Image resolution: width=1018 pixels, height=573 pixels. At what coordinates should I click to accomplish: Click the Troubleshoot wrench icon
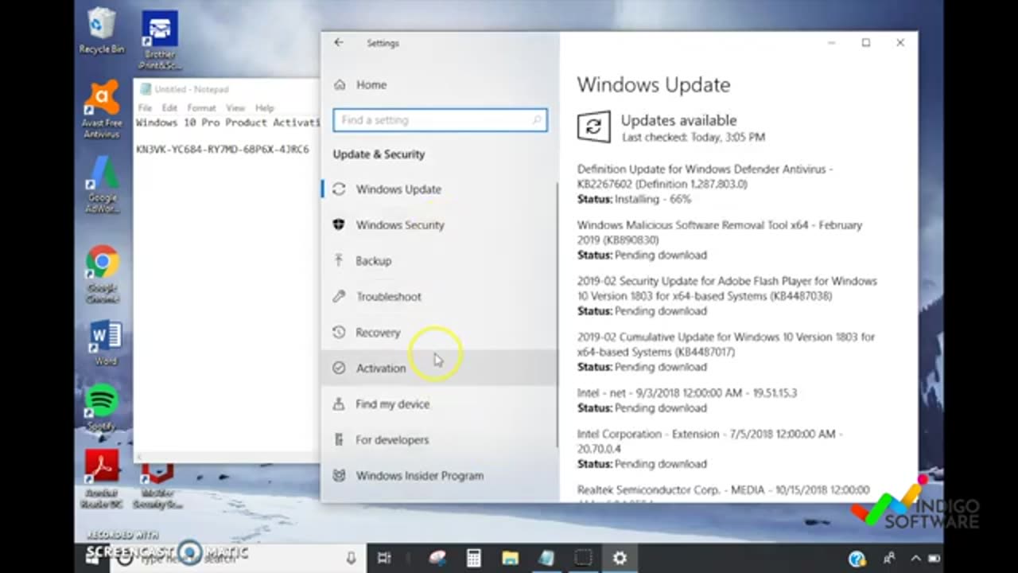(339, 296)
